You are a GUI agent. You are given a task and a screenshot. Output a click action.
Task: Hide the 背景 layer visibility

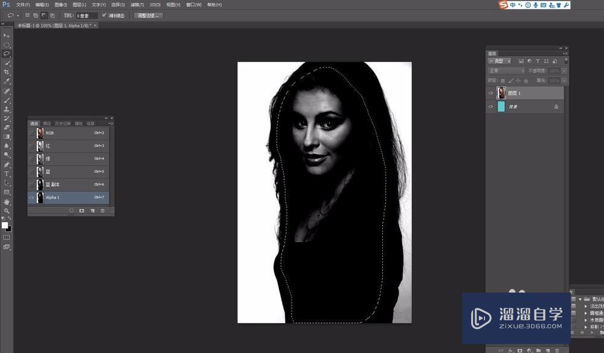click(490, 107)
